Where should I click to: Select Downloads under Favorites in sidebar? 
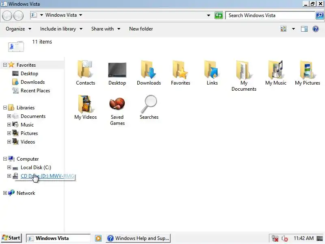pos(32,82)
